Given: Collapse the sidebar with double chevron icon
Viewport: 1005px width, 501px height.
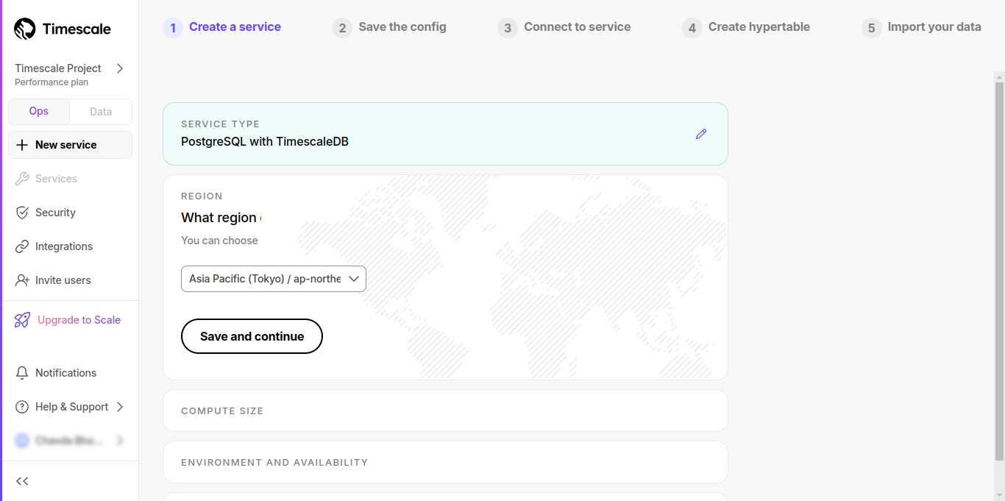Looking at the screenshot, I should (22, 481).
